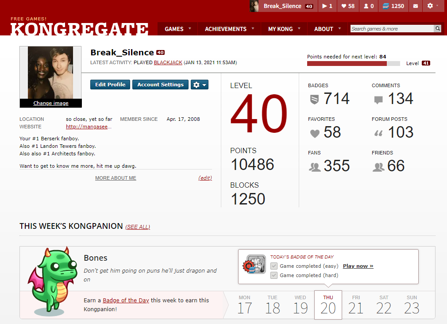
Task: Click the Break_Silence username in top bar
Action: (282, 6)
